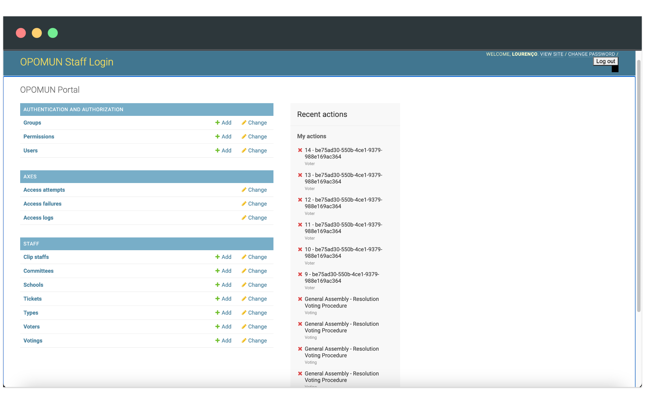Screen dimensions: 645x403
Task: Select the Committees menu item
Action: (38, 271)
